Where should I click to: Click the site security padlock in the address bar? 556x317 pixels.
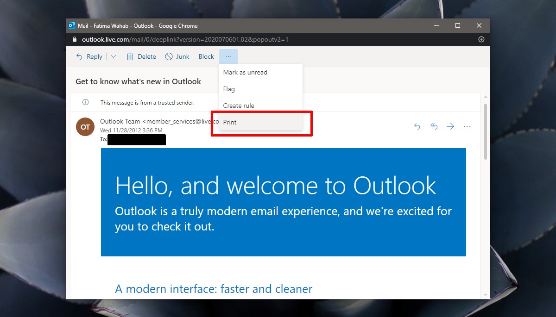tap(74, 39)
